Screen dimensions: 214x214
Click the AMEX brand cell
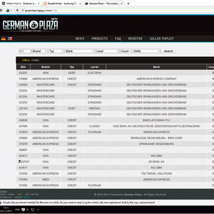click(46, 180)
